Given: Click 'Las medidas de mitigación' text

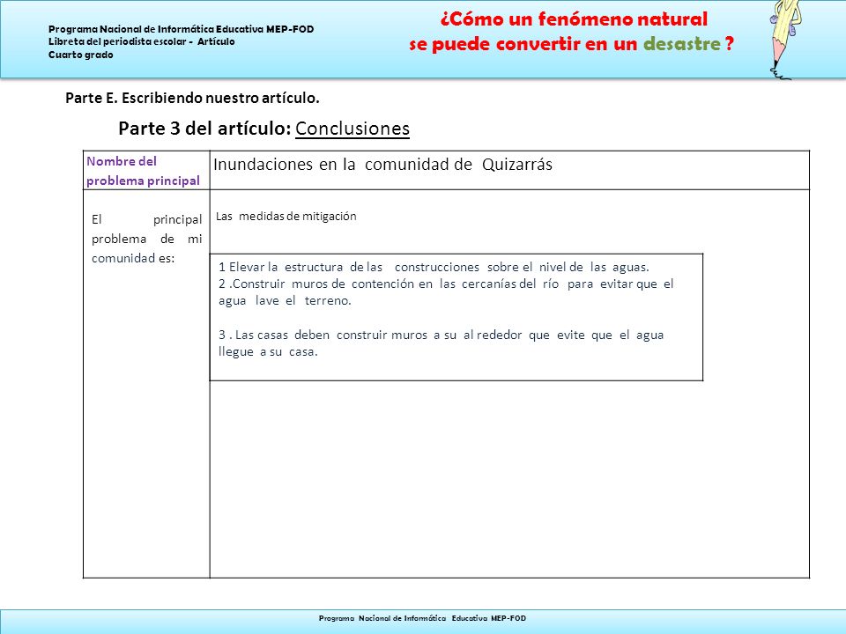Looking at the screenshot, I should point(286,217).
